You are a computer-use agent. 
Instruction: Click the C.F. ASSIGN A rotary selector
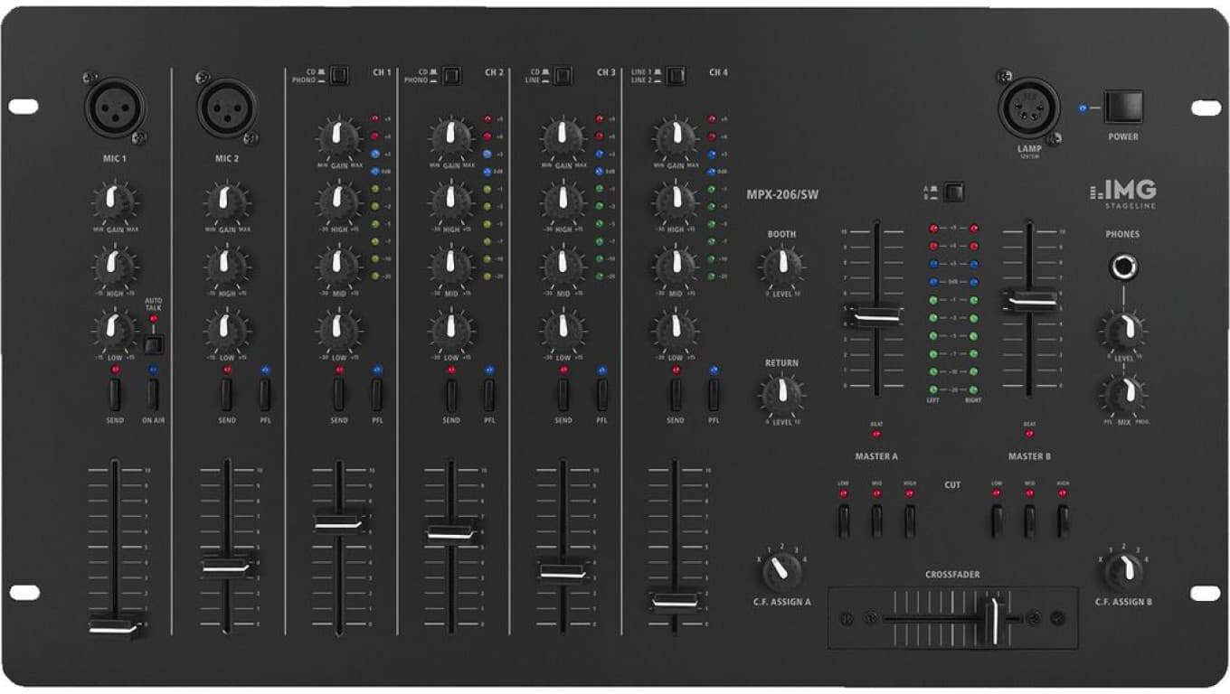pos(781,571)
